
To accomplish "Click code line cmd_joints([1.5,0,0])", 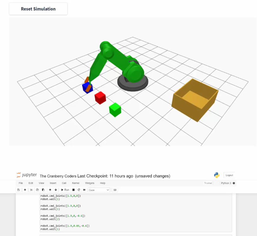I will pos(61,196).
